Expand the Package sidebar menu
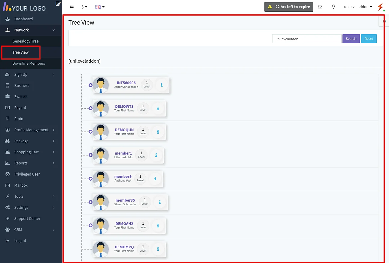Image resolution: width=389 pixels, height=263 pixels. point(31,141)
